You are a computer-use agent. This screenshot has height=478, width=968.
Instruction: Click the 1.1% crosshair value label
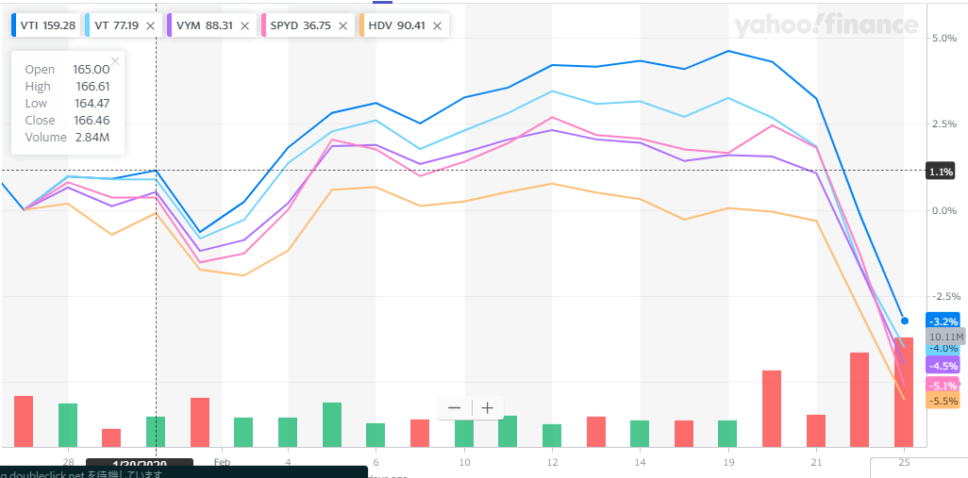[941, 173]
